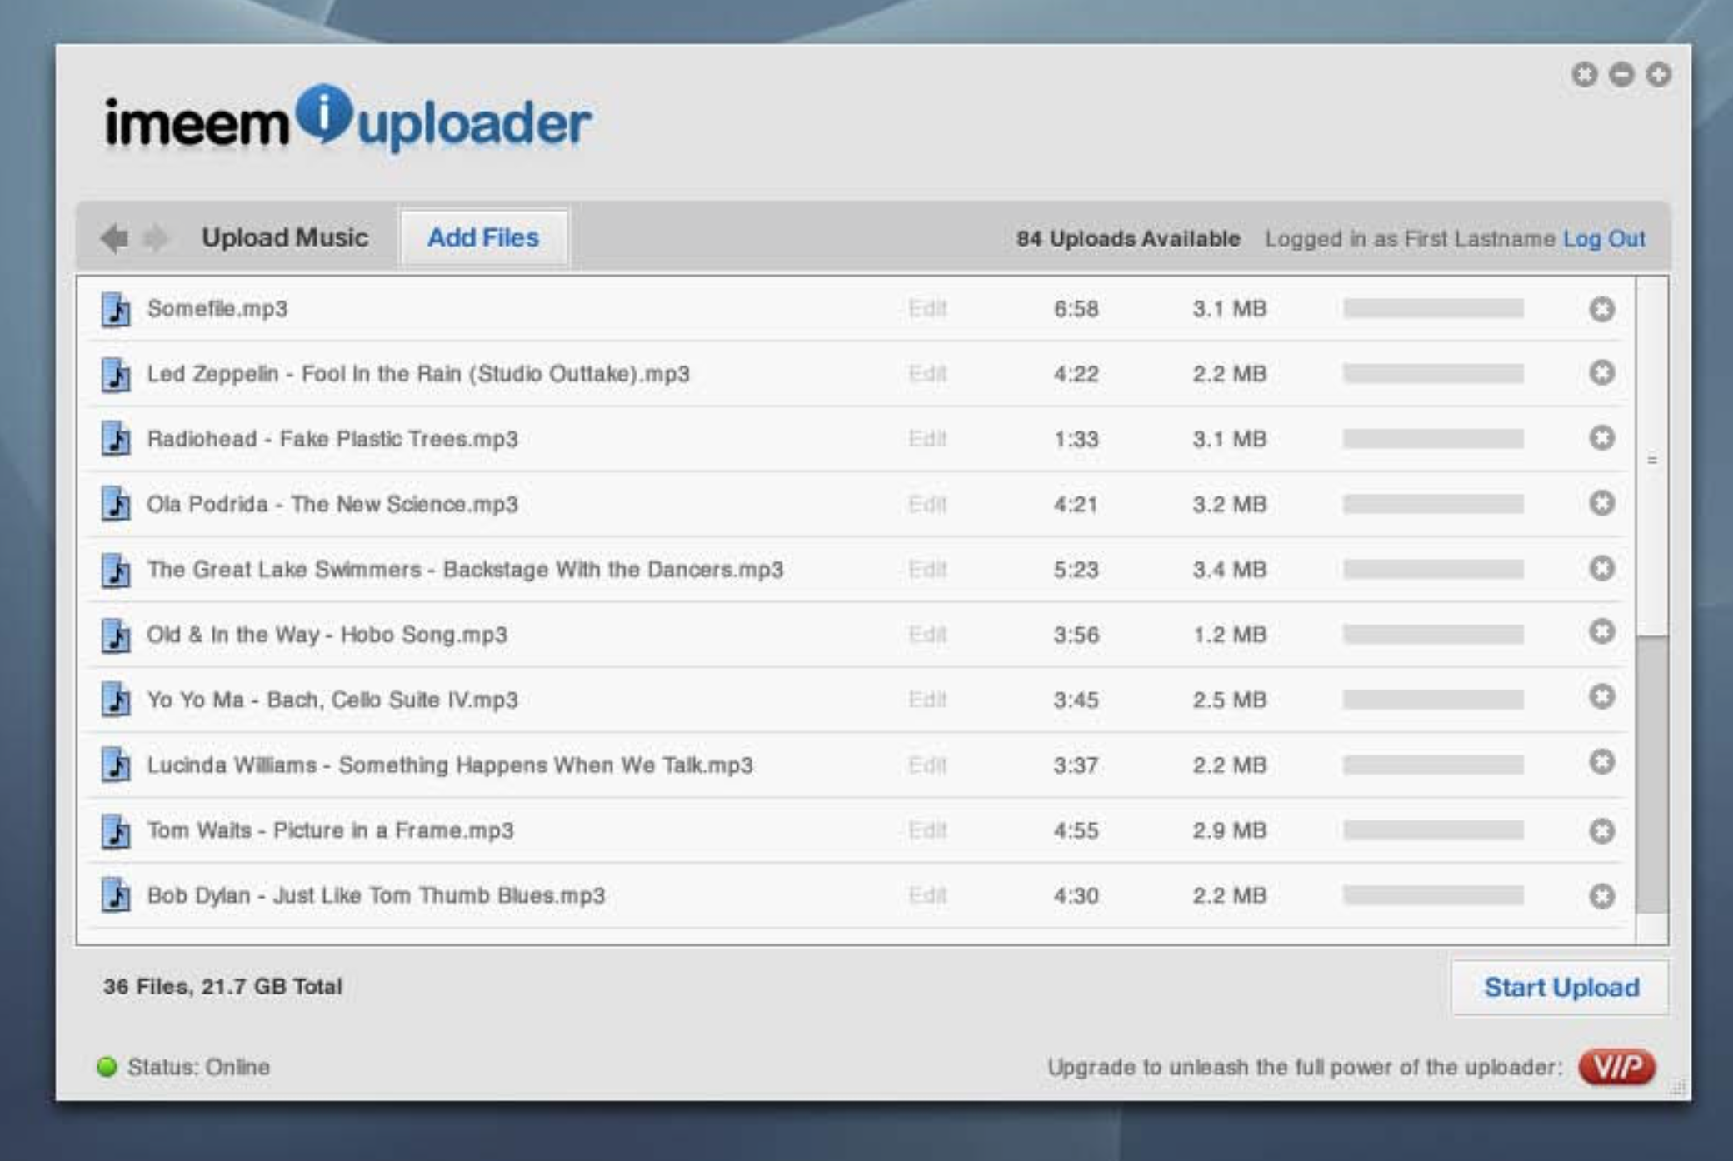Minimize the uploader window with the minus button

tap(1621, 75)
